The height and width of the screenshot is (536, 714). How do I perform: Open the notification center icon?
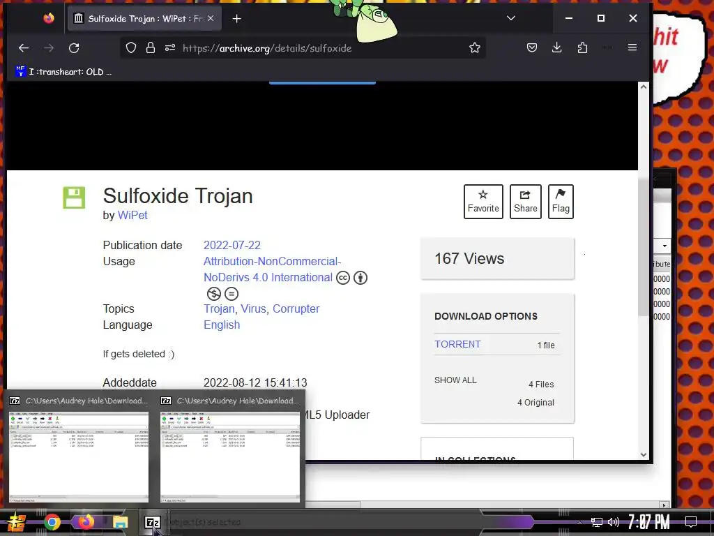(x=691, y=522)
